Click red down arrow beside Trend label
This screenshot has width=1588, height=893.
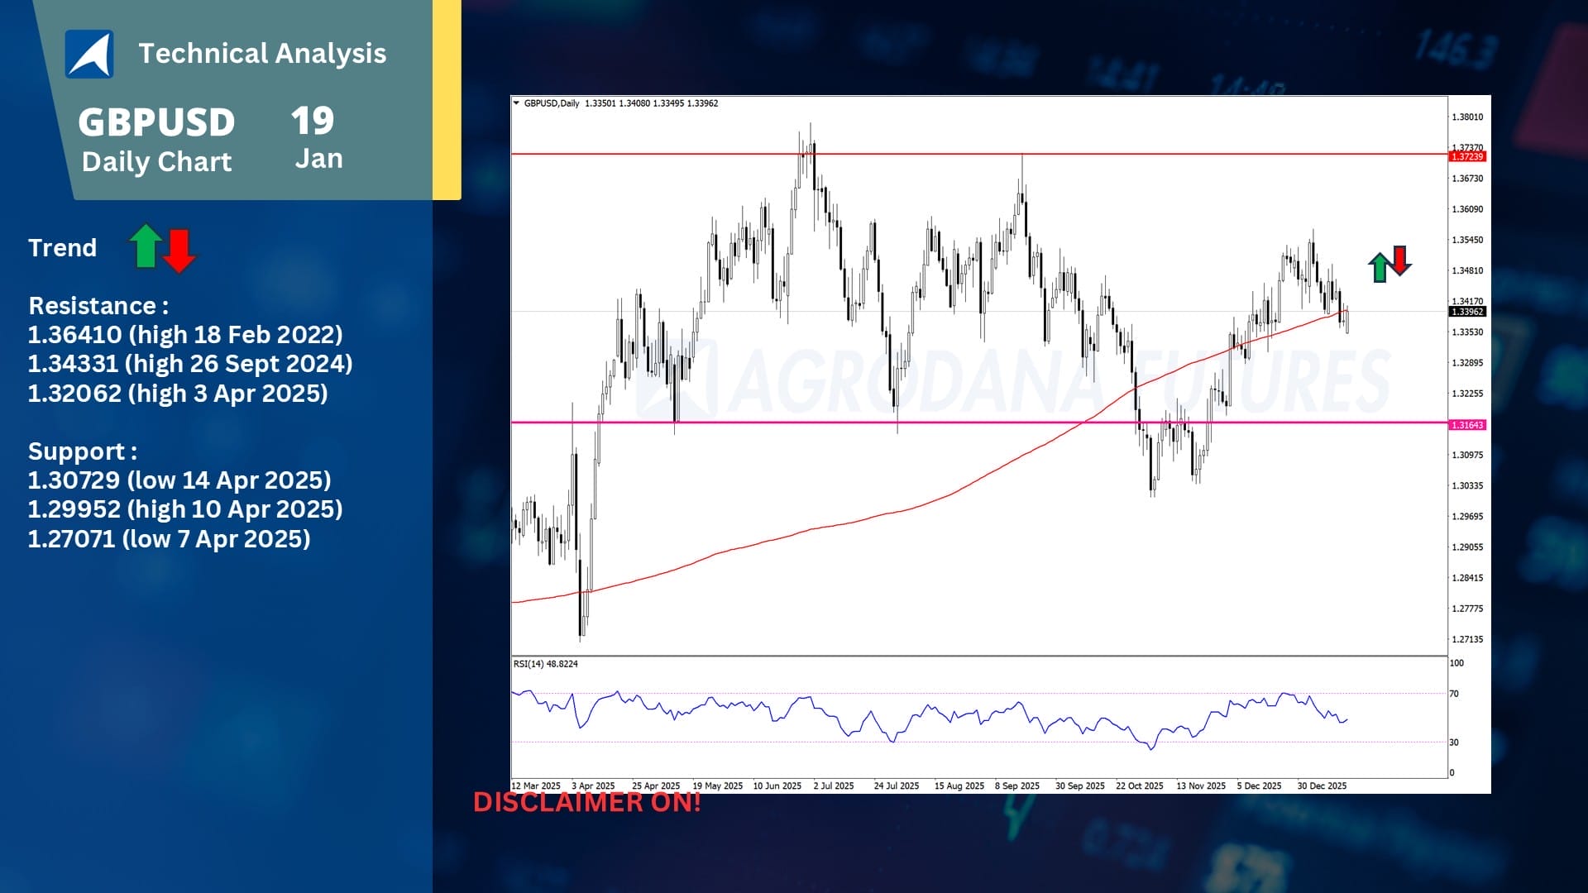click(179, 251)
